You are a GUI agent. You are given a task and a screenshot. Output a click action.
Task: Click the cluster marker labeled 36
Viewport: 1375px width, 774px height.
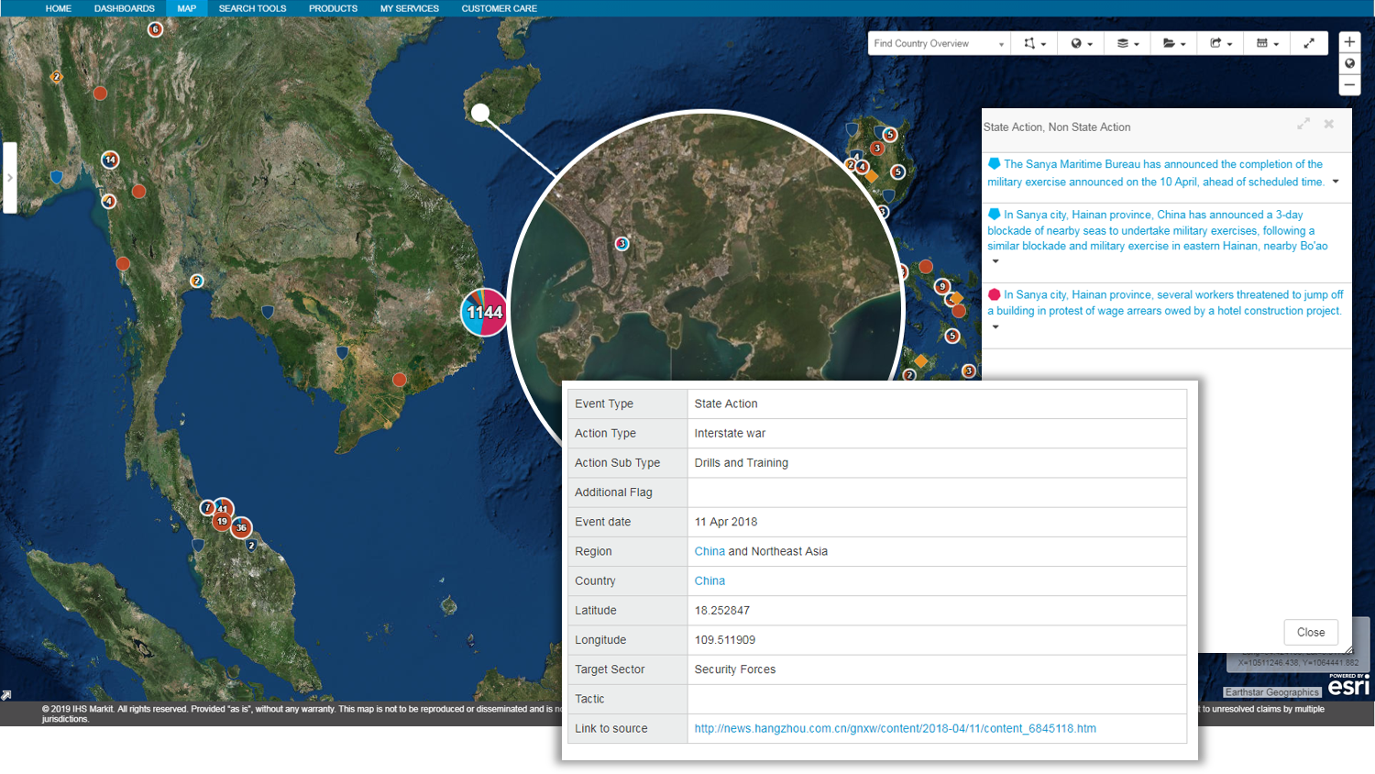[241, 527]
